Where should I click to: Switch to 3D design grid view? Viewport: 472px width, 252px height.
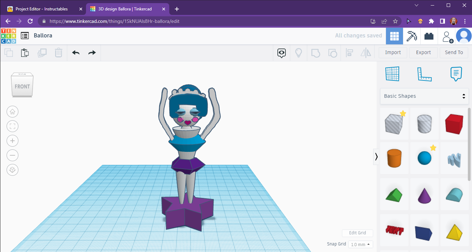[x=395, y=36]
